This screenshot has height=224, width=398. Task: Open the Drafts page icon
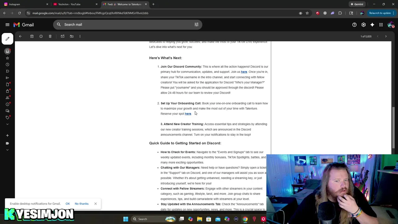pyautogui.click(x=7, y=84)
